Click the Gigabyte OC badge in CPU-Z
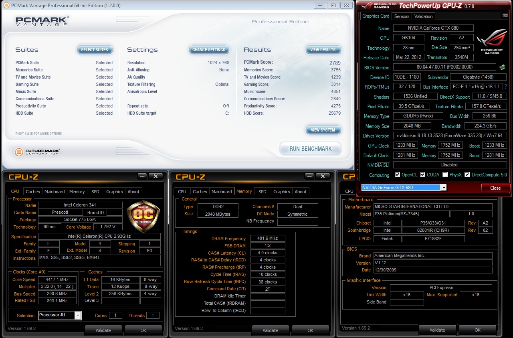The image size is (513, 338). [x=143, y=216]
